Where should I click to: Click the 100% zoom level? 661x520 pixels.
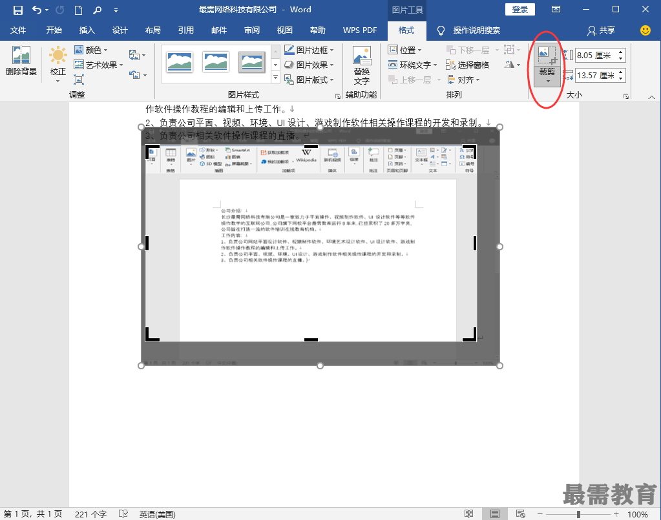pos(637,514)
